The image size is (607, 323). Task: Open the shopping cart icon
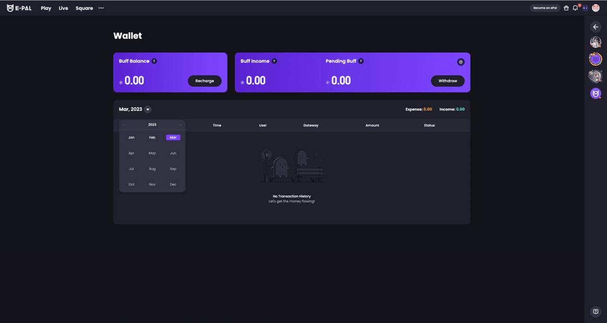point(566,8)
